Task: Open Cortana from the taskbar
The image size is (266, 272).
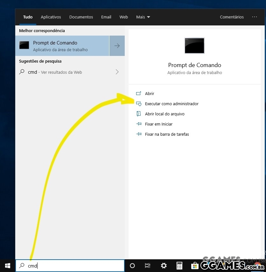Action: (x=132, y=266)
